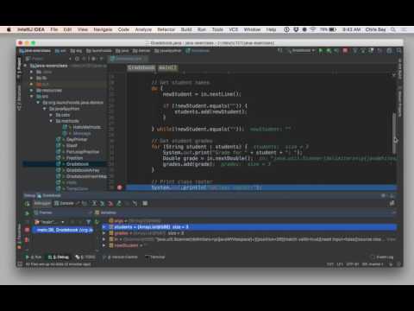Viewport: 414px width, 311px height.
Task: Click Resume Program green icon in debug sidebar
Action: [27, 213]
